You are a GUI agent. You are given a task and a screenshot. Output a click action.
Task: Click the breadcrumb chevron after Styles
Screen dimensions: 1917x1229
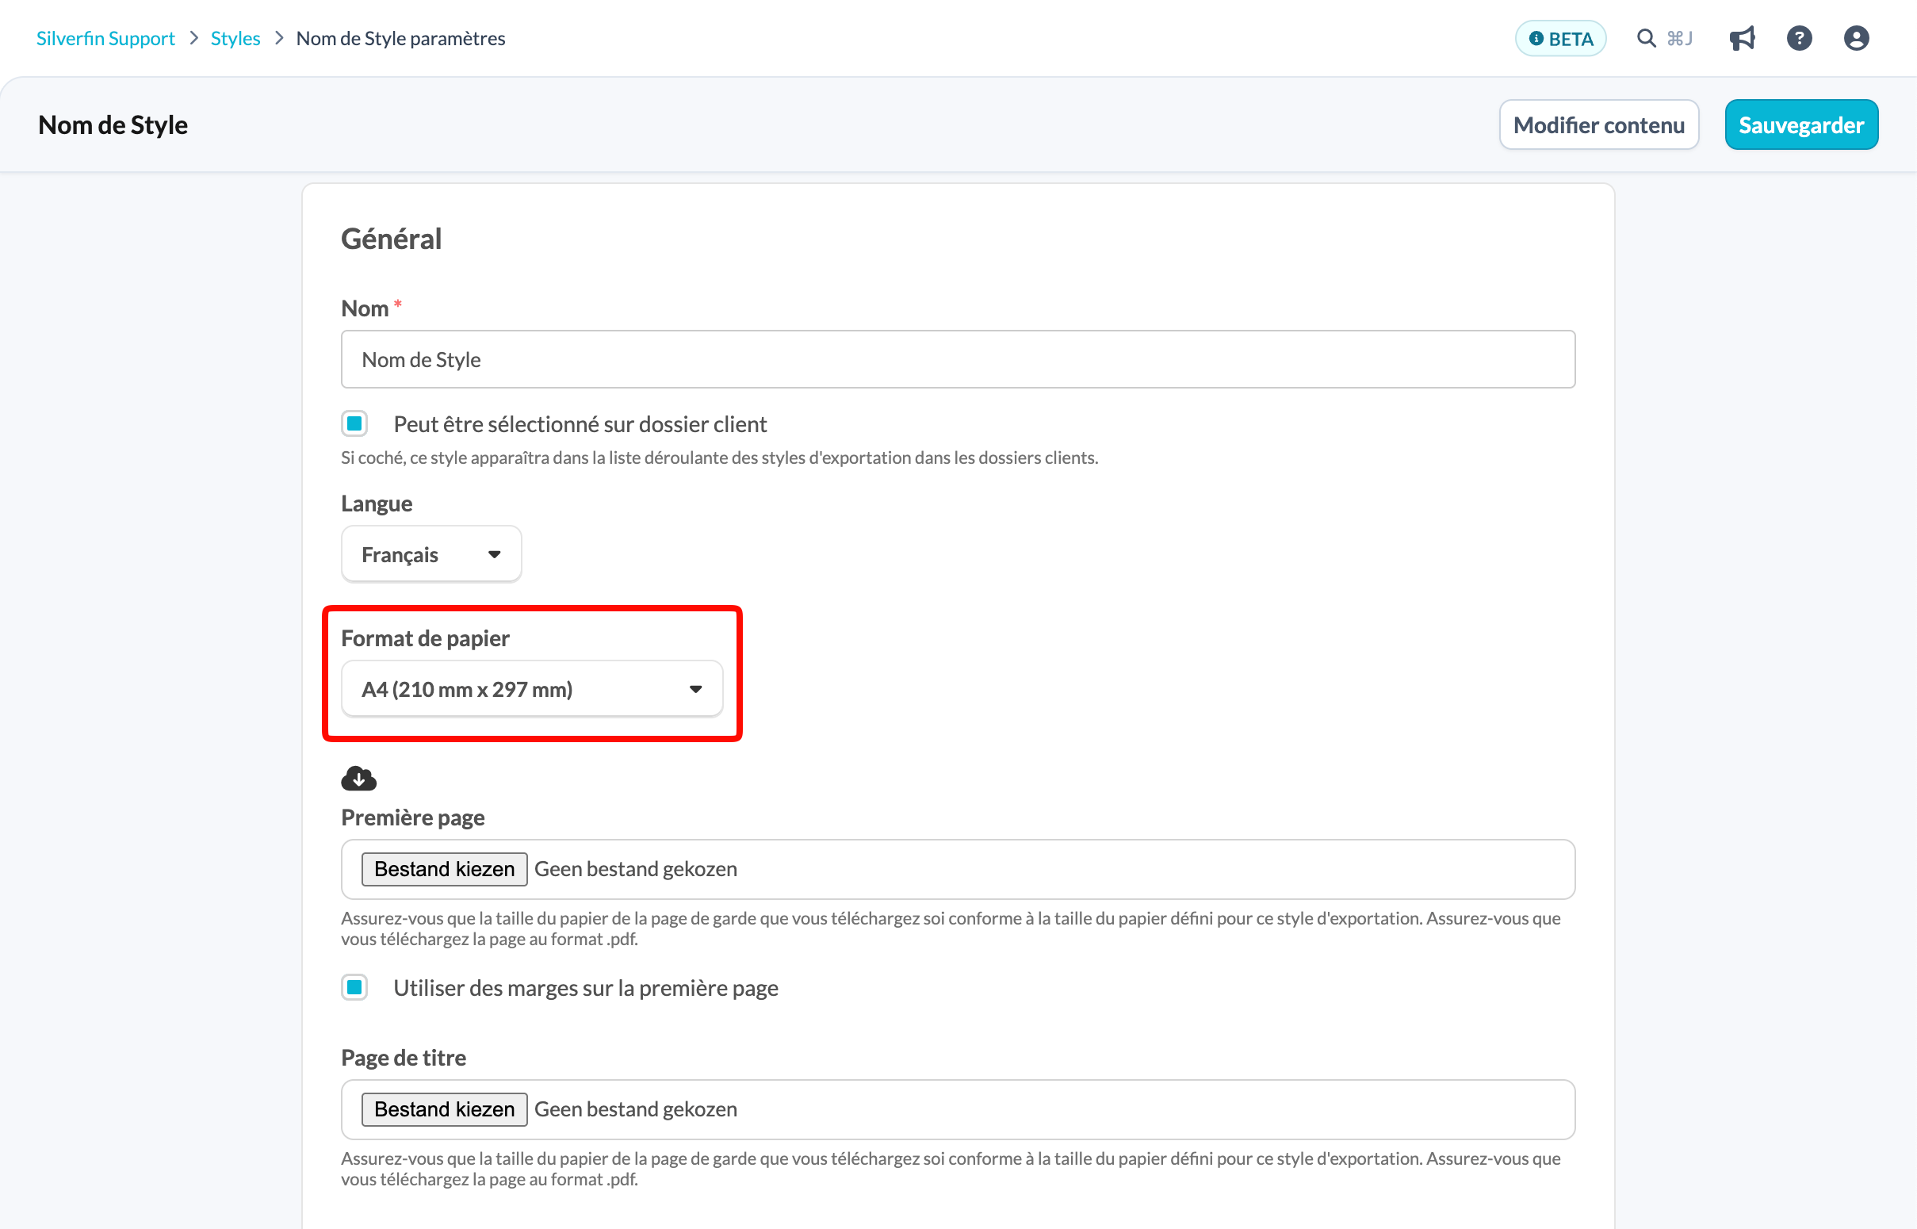[278, 38]
